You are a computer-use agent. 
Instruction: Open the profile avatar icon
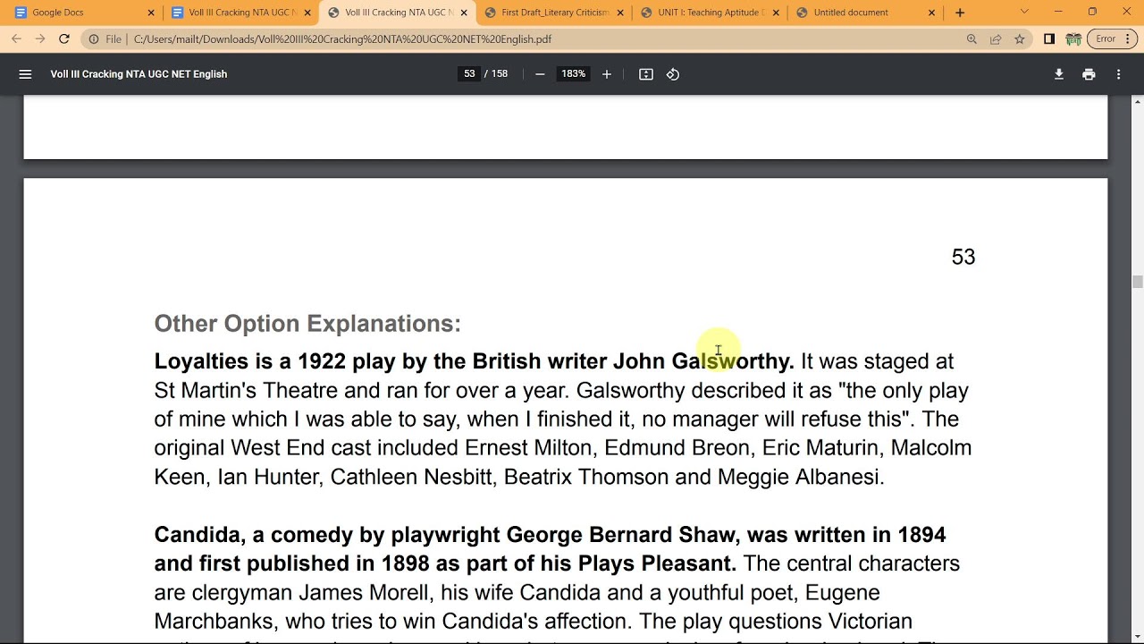(1073, 39)
